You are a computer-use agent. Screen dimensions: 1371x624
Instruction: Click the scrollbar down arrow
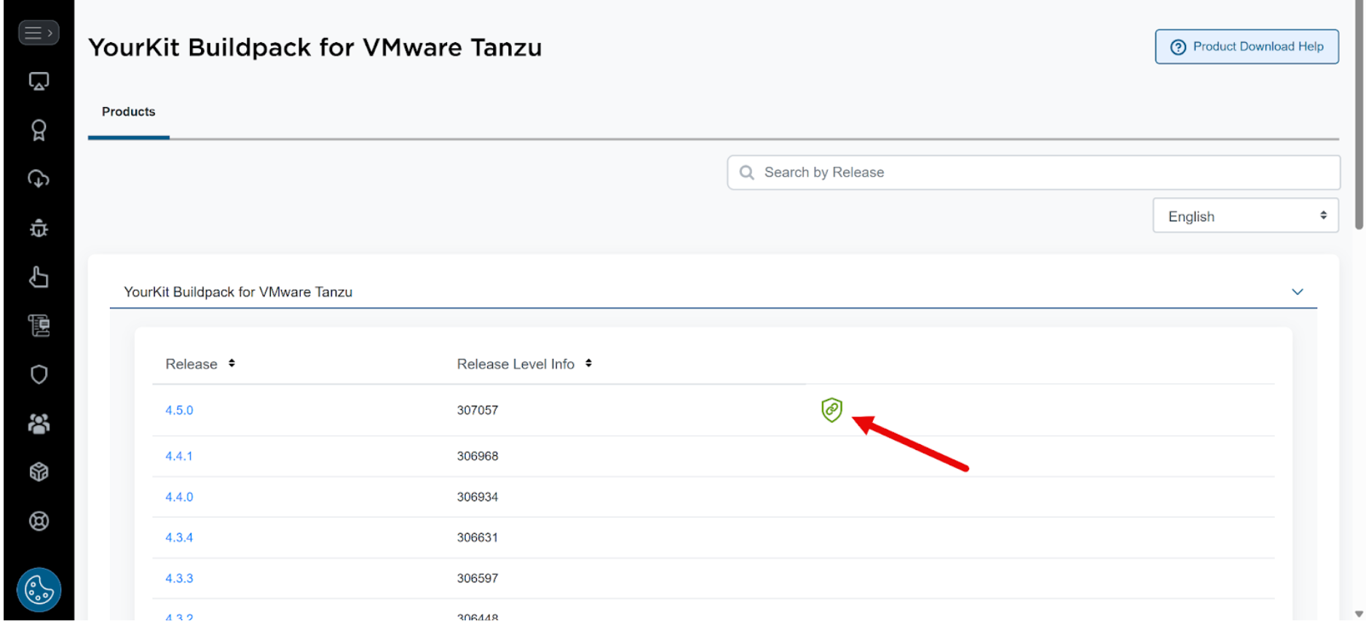(x=1359, y=615)
